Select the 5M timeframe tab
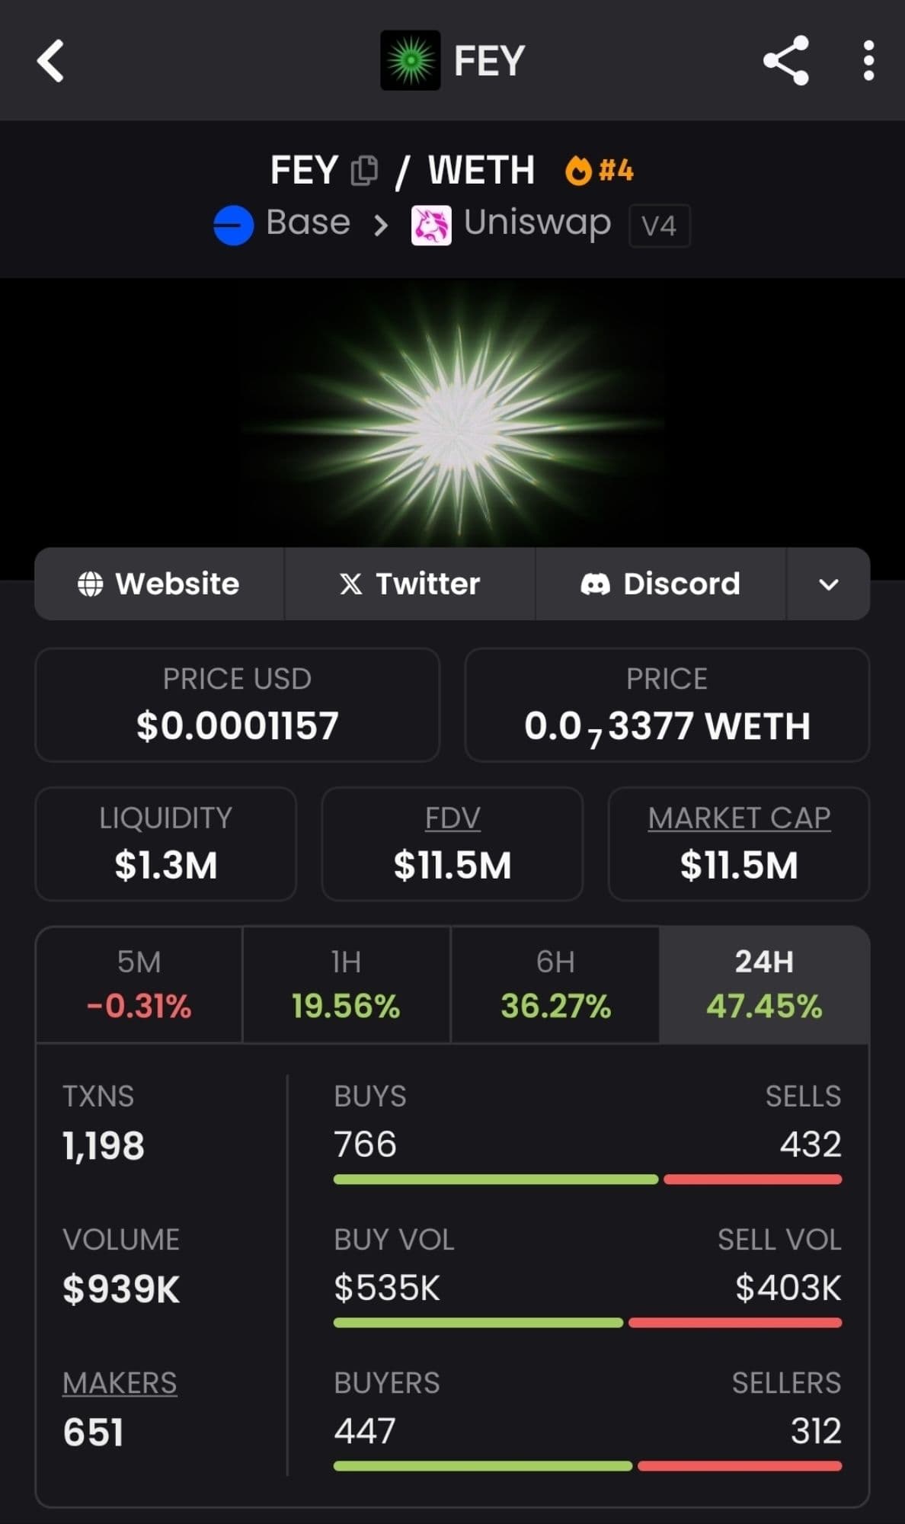This screenshot has height=1524, width=905. [139, 985]
